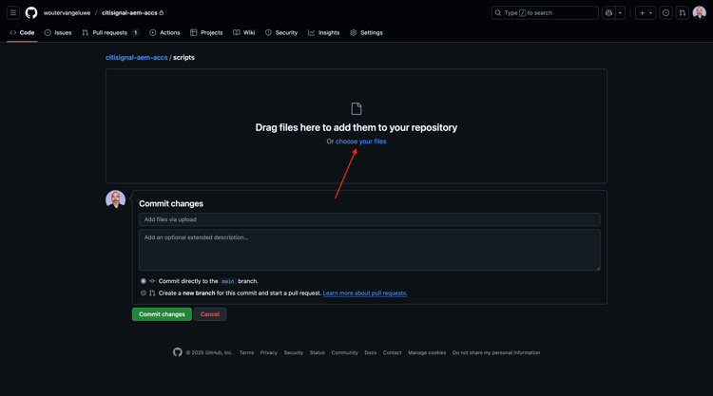Open the repository Settings tab
Screen dimensions: 713x396
coord(367,32)
